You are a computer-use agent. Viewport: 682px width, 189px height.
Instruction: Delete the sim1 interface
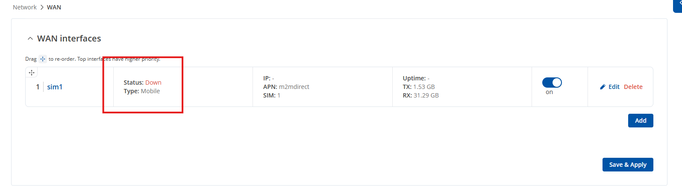(633, 87)
